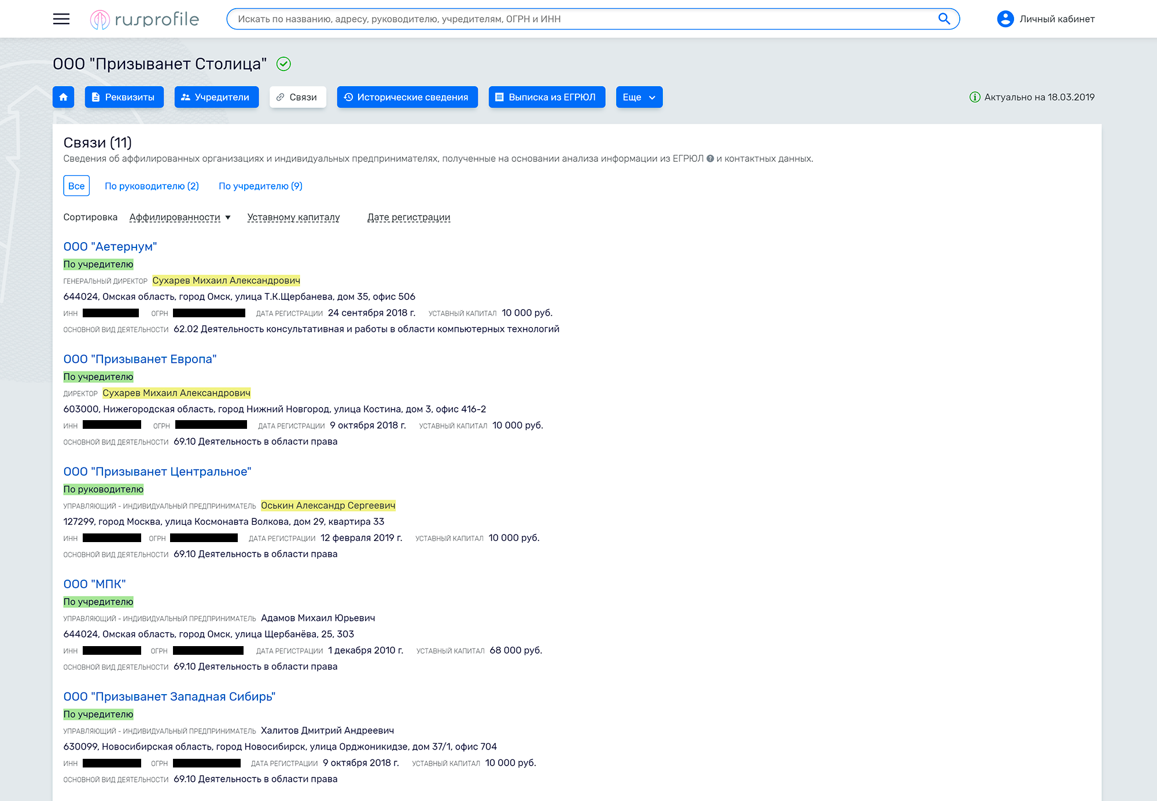Open ООО "Аетернум" company link
This screenshot has height=801, width=1157.
click(x=110, y=247)
